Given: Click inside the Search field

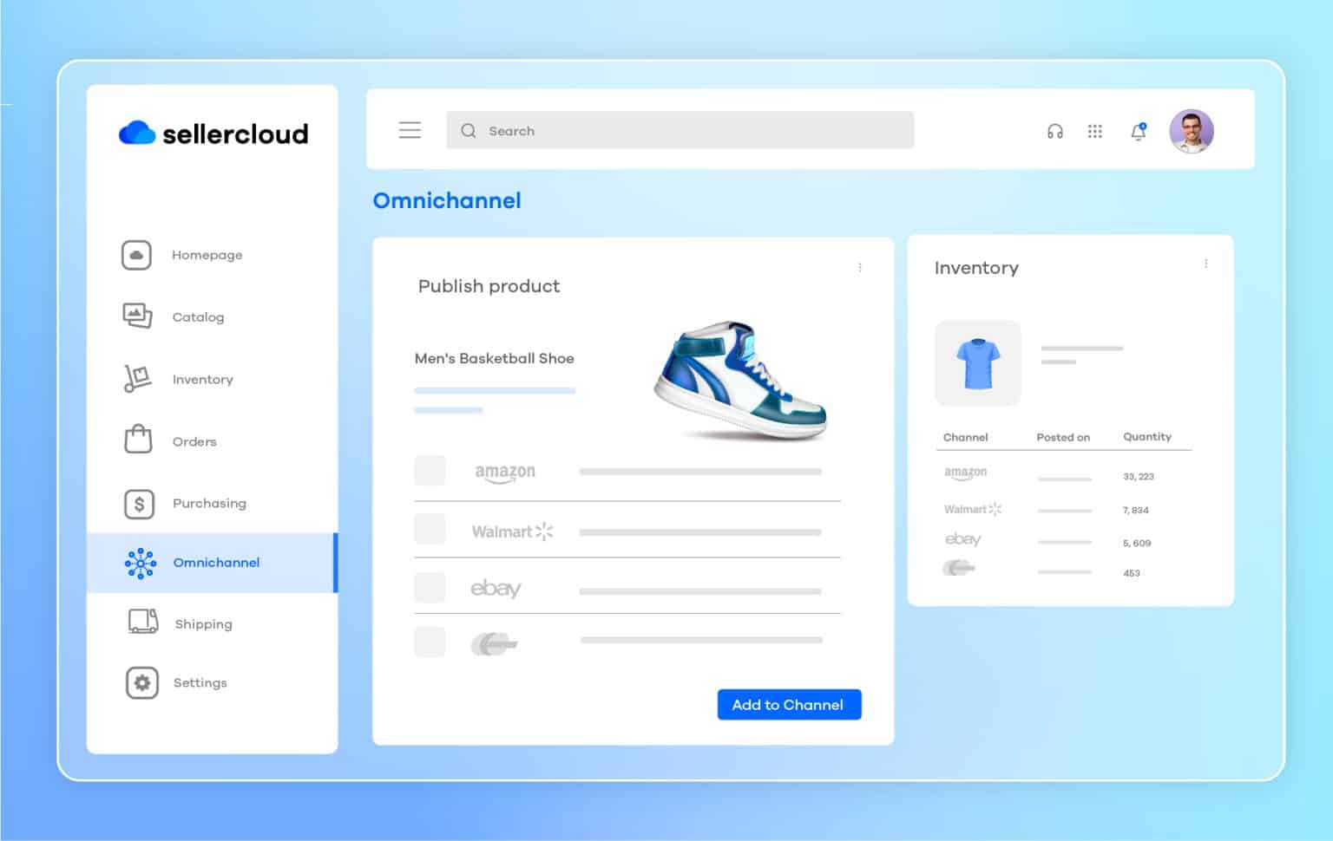Looking at the screenshot, I should [x=680, y=130].
